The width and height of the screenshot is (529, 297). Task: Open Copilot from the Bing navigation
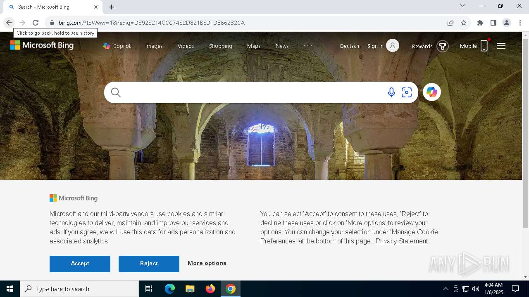[117, 46]
